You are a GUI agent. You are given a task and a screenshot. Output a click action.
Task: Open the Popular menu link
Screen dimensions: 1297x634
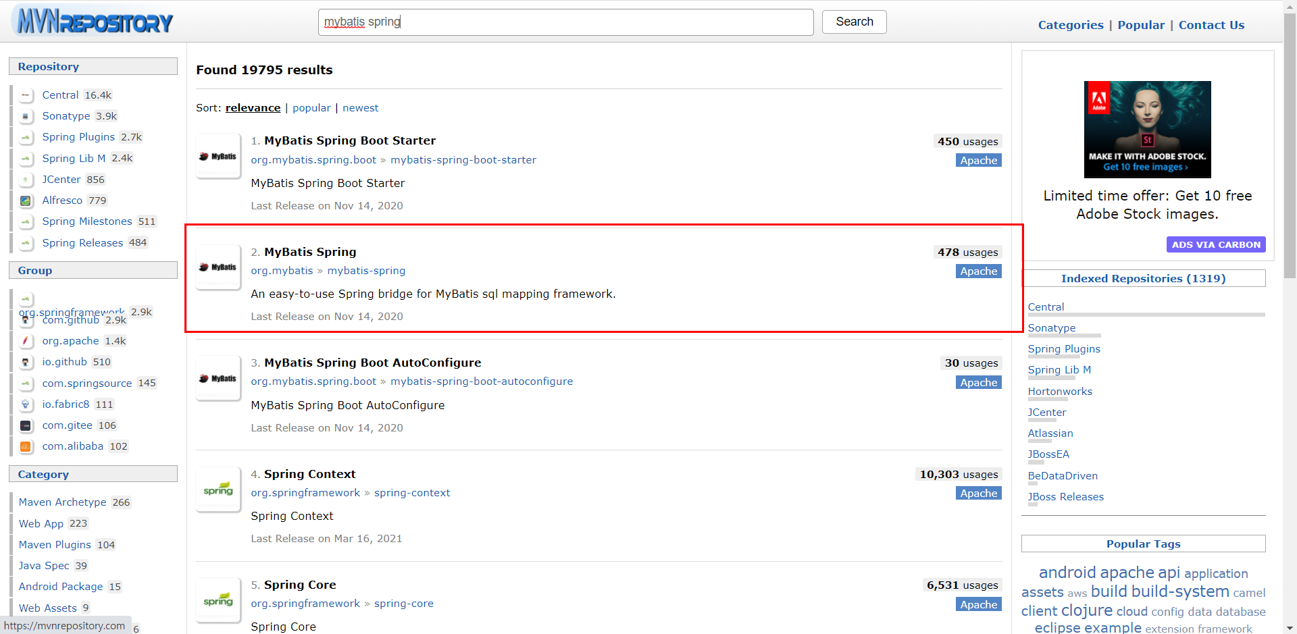1141,25
